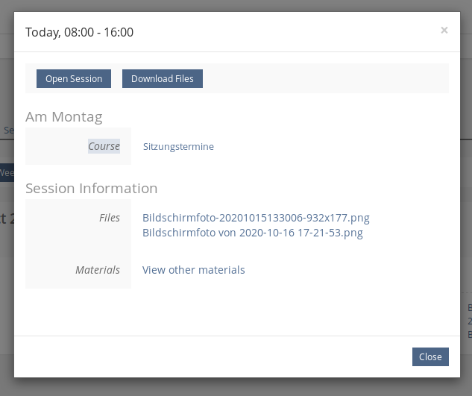Screen dimensions: 472x396
Task: Click the empty dialog area below Materials row
Action: point(236,312)
